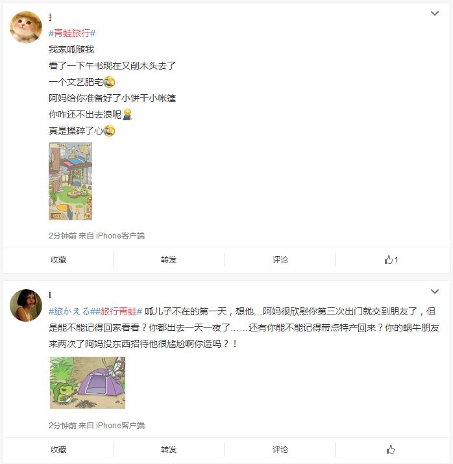
Task: Click 转发 under the first post
Action: click(169, 260)
